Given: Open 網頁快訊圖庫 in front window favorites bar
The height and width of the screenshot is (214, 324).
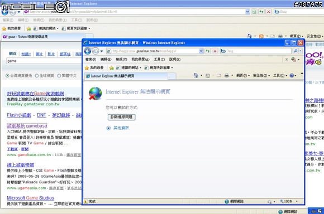Looking at the screenshot, I should pos(159,67).
